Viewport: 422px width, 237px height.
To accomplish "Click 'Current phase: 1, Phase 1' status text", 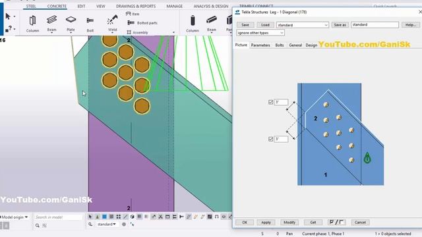I will tap(323, 234).
